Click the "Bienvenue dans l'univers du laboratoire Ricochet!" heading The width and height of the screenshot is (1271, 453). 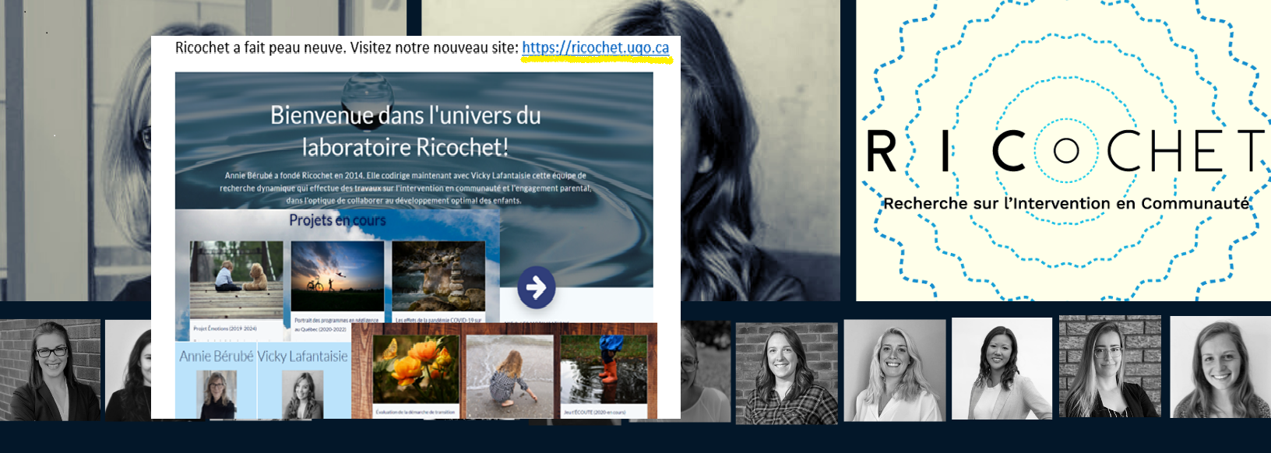pos(405,131)
